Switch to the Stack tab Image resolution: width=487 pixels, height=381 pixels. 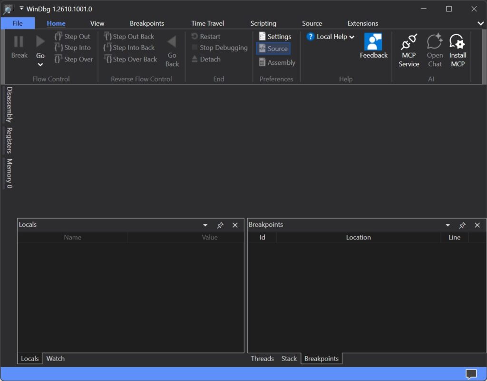(289, 359)
